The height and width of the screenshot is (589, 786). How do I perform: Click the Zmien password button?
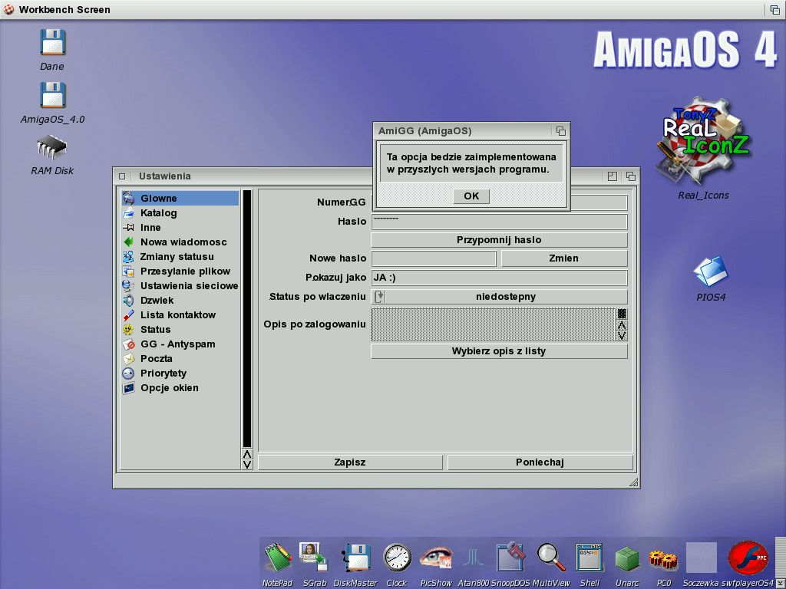tap(564, 258)
